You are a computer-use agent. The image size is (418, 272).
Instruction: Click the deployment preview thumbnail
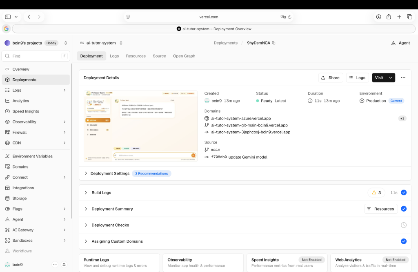tap(140, 126)
